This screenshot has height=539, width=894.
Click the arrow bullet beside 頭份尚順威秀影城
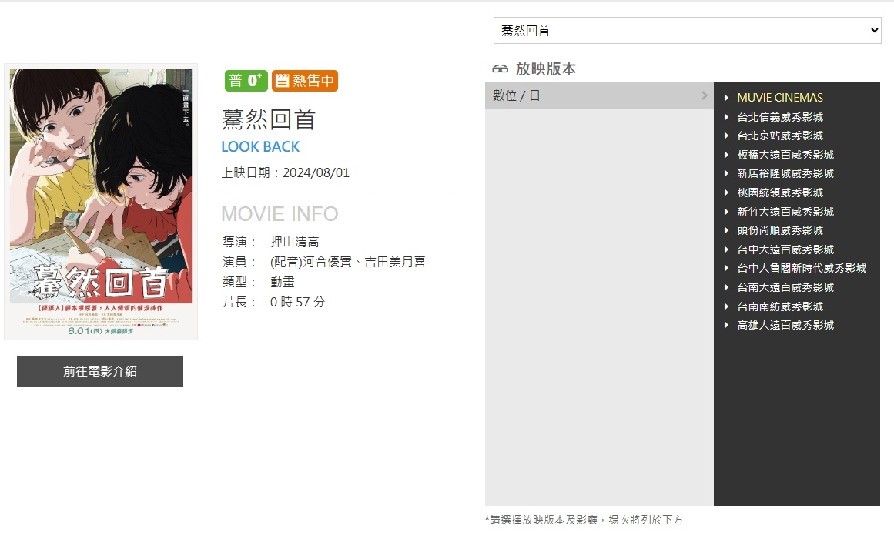pyautogui.click(x=726, y=230)
